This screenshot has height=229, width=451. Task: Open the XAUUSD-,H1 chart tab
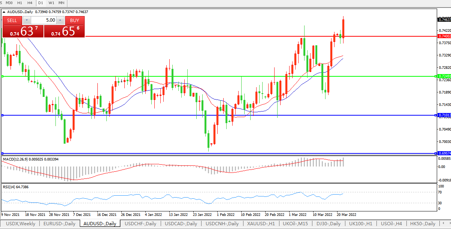tap(261, 224)
